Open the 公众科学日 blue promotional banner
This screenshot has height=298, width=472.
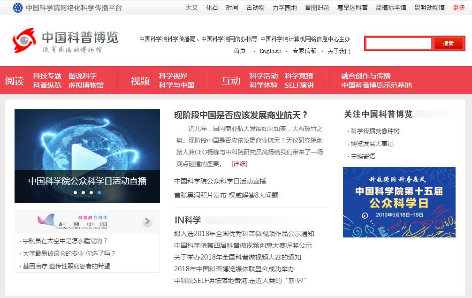(x=399, y=202)
